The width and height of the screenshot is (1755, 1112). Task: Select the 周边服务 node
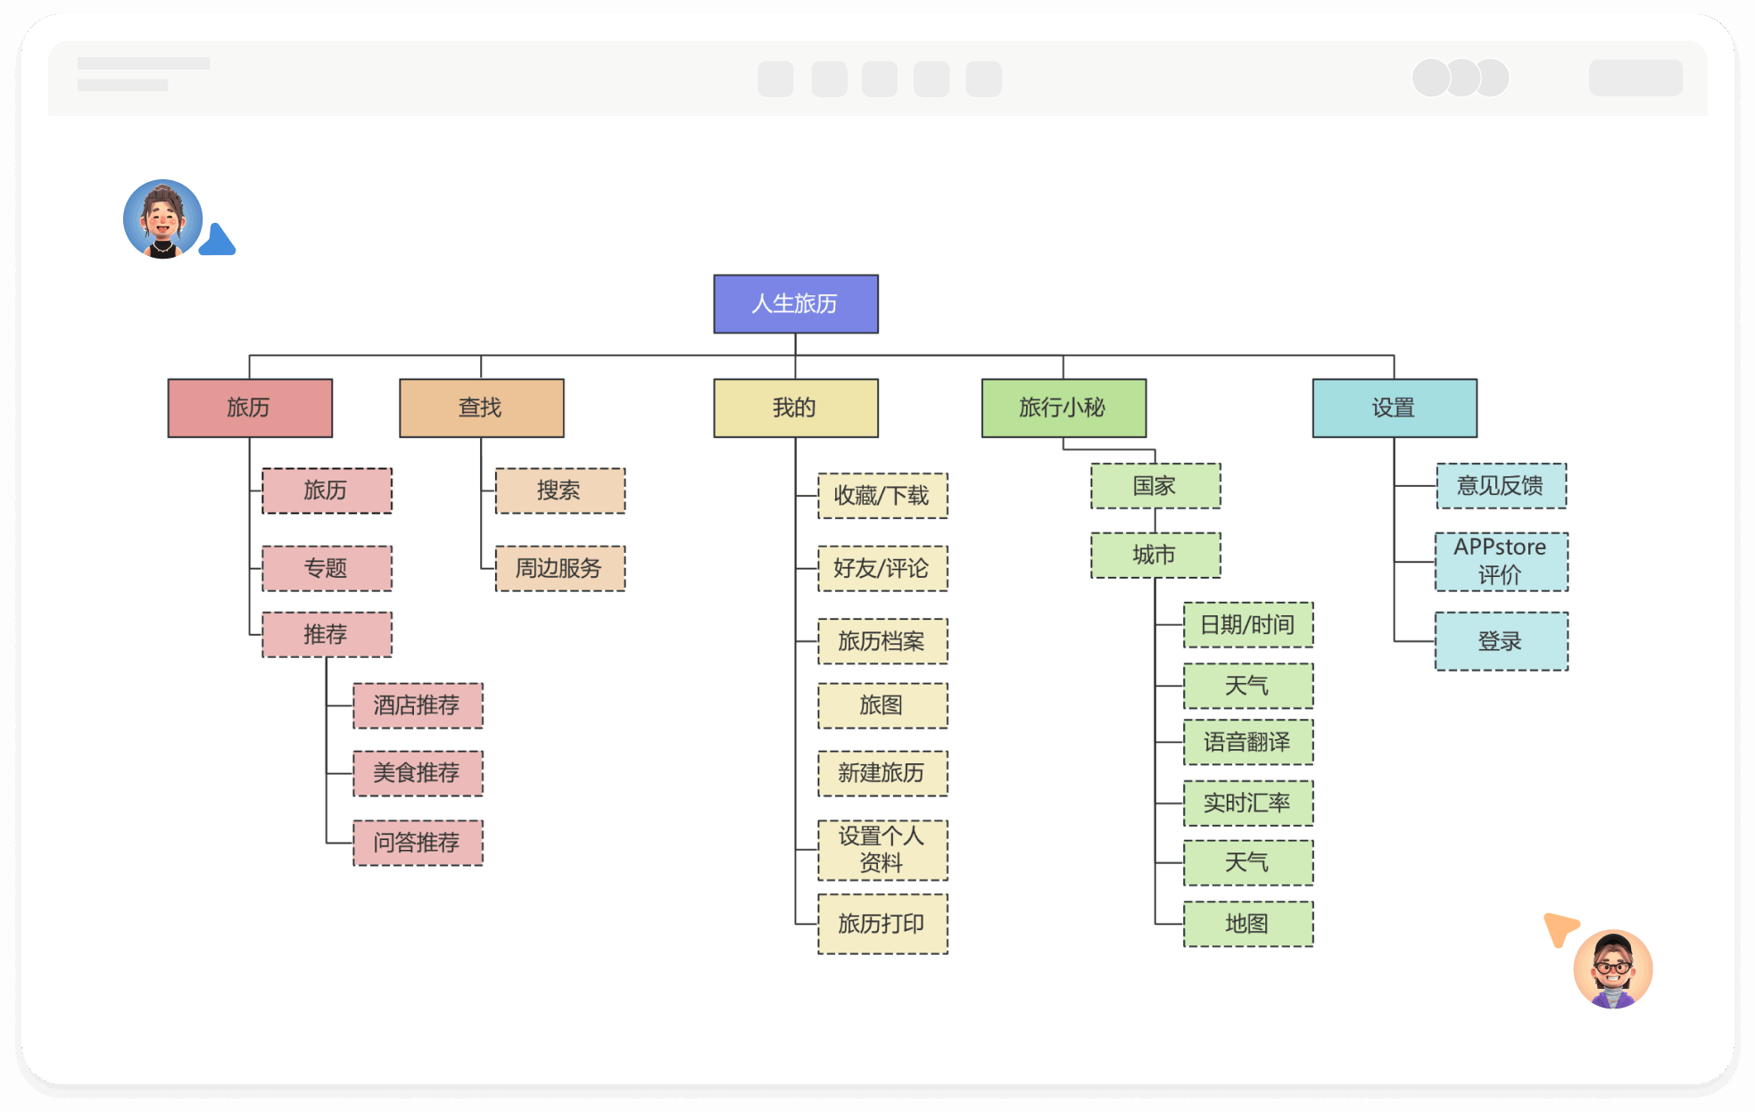(x=559, y=569)
